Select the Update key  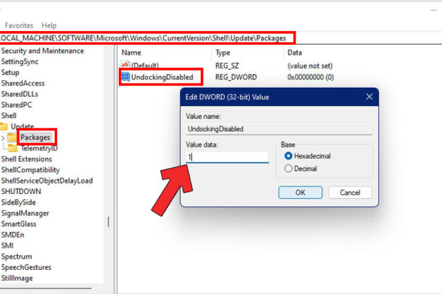click(x=22, y=126)
